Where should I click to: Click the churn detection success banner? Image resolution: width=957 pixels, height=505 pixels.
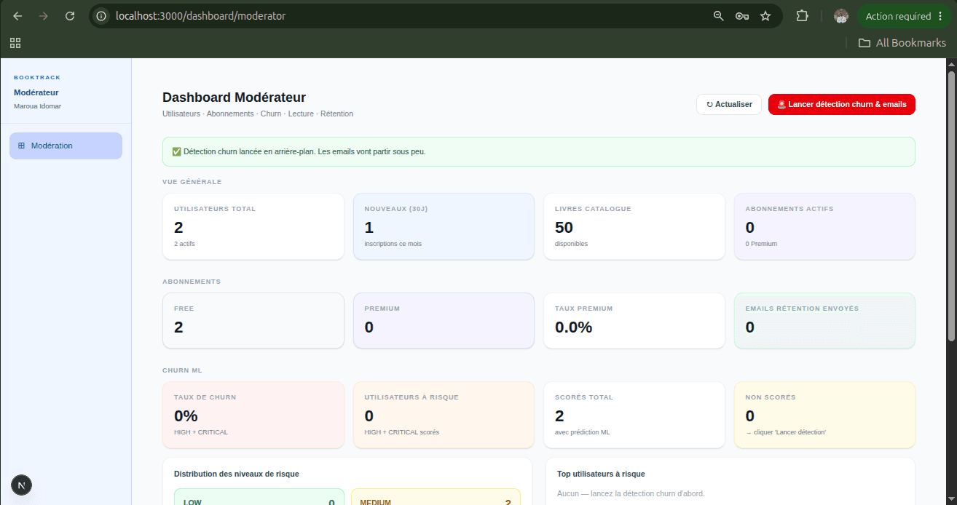(x=539, y=151)
